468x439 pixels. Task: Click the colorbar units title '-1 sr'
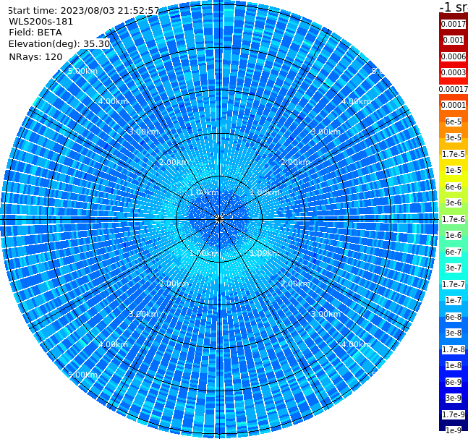454,7
